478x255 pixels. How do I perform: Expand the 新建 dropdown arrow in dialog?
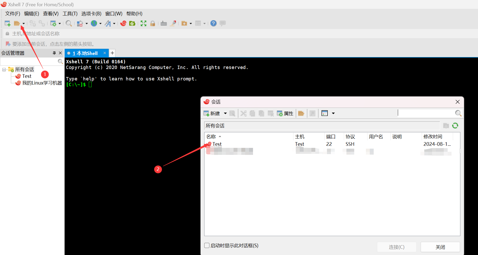225,113
